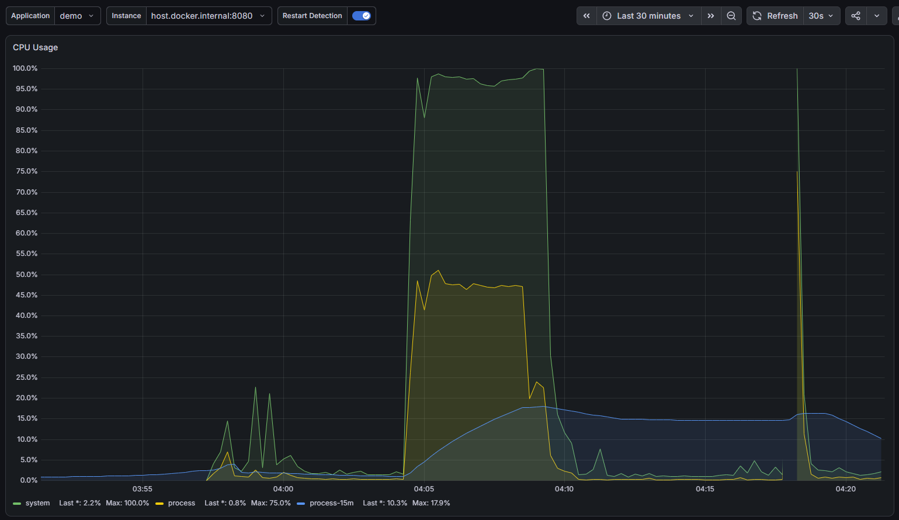The image size is (899, 520).
Task: Open the 30s refresh interval dropdown
Action: (821, 16)
